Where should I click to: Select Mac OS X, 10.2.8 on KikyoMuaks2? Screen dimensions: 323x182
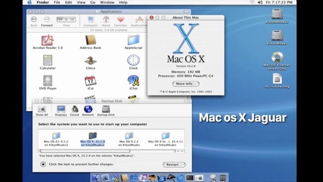[92, 140]
